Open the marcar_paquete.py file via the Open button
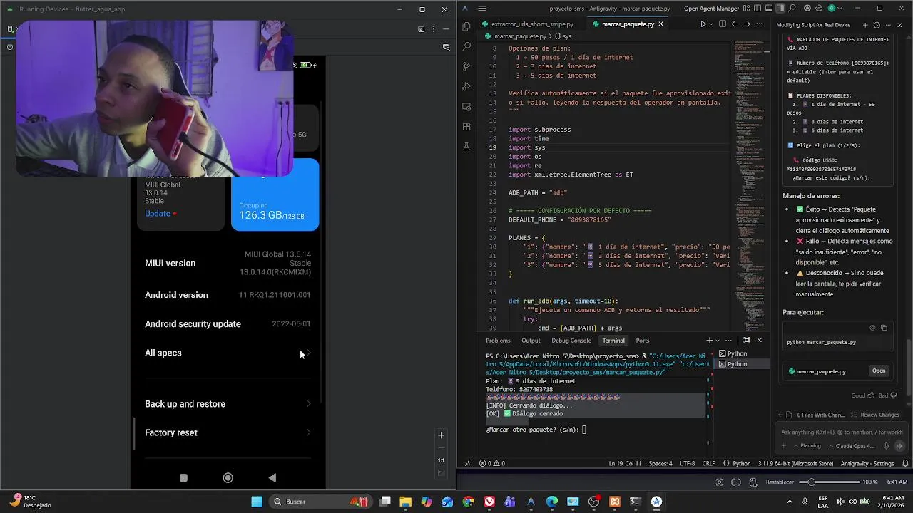913x513 pixels. coord(879,370)
